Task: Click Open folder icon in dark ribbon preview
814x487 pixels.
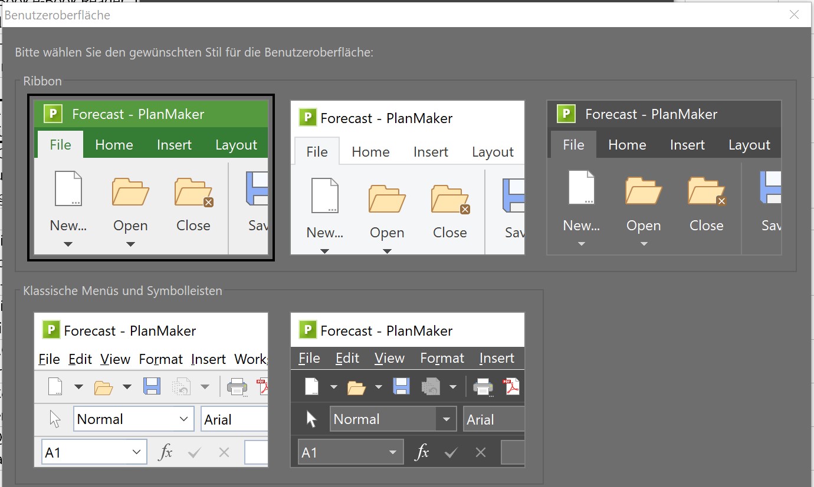Action: 644,191
